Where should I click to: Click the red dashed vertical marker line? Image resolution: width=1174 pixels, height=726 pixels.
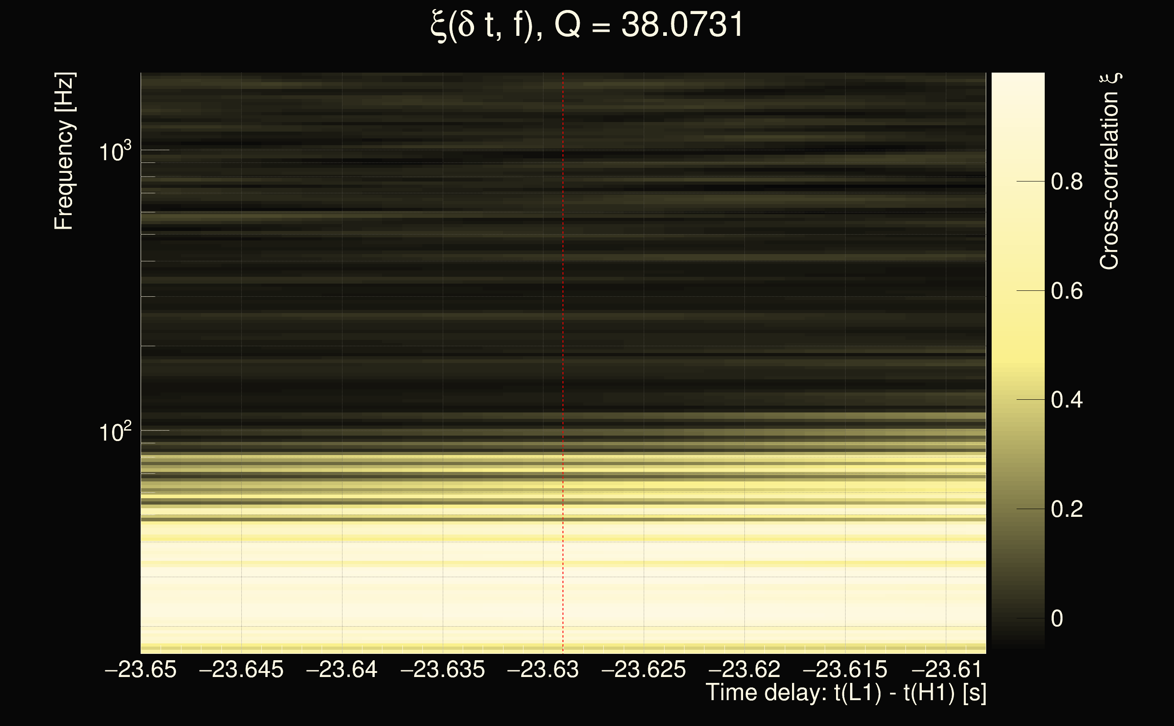point(563,336)
